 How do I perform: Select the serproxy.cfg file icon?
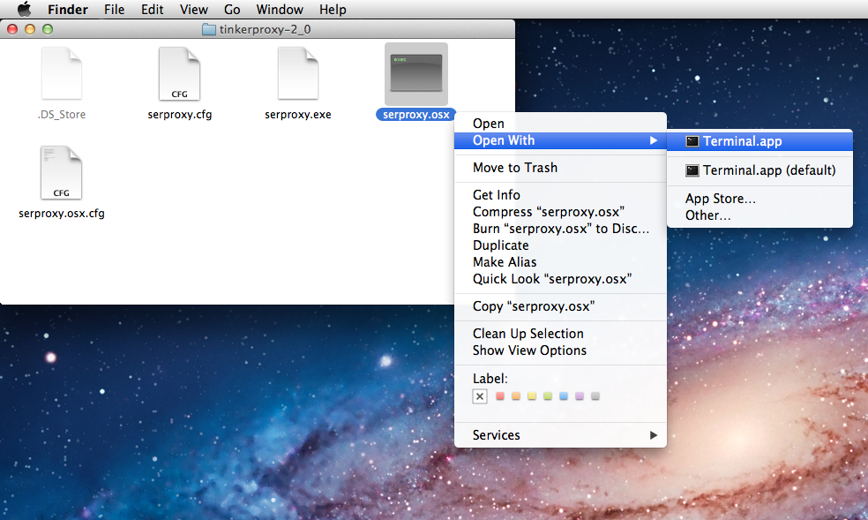point(179,73)
